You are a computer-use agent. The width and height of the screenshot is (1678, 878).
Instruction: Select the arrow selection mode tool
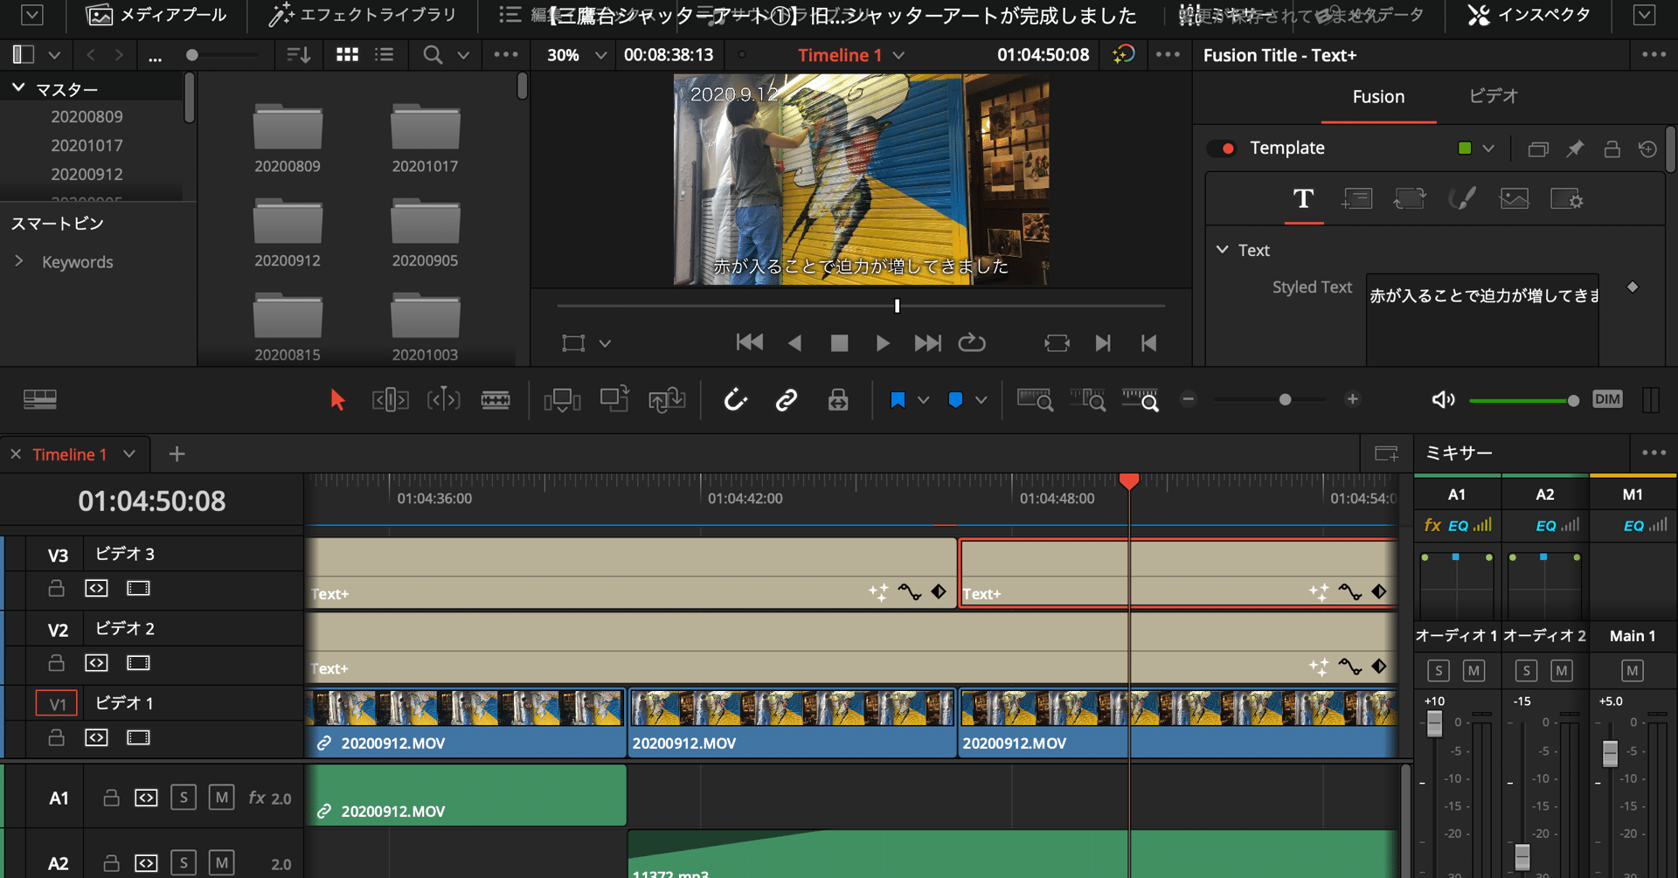(337, 400)
